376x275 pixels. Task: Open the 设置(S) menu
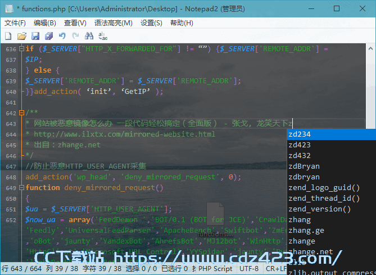coord(151,23)
